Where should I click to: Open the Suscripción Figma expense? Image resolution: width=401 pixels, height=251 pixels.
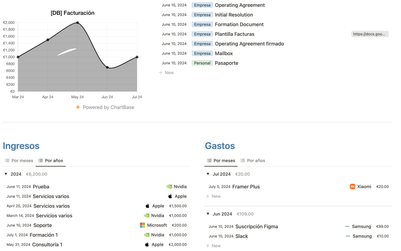click(257, 226)
